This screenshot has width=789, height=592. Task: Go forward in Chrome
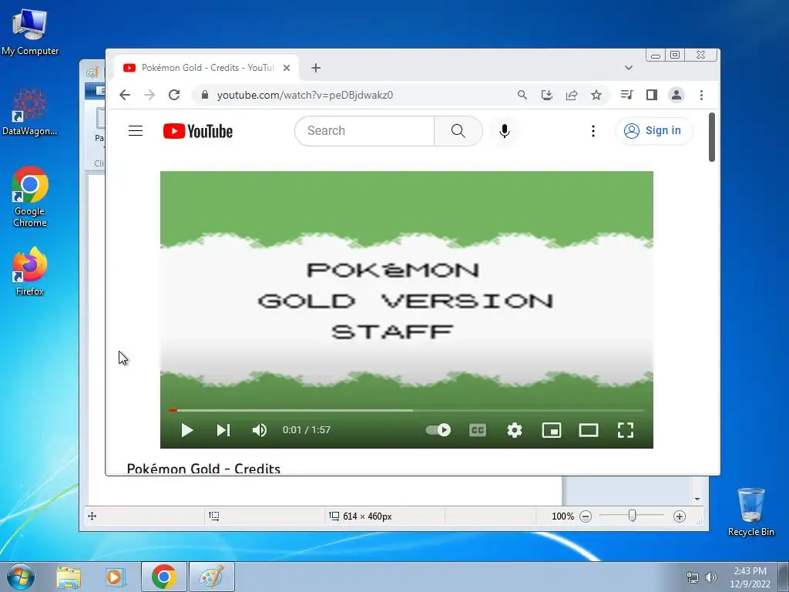[149, 95]
